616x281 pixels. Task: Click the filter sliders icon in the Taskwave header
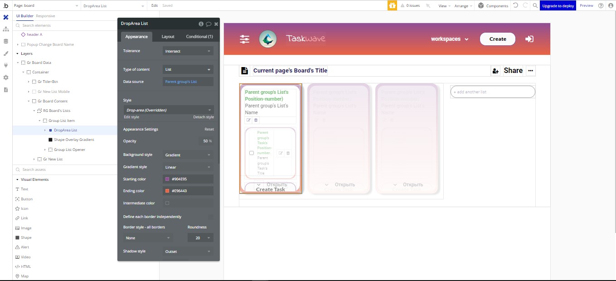coord(245,39)
